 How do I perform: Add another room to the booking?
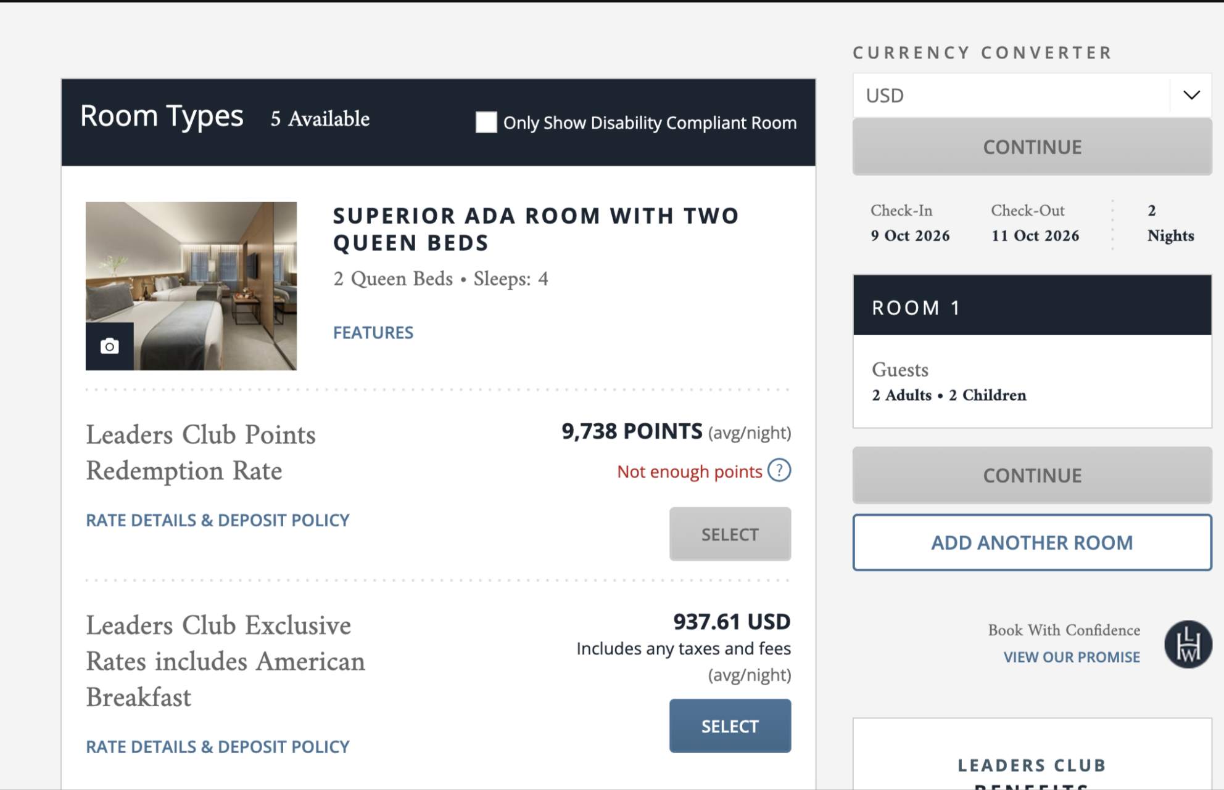[x=1032, y=543]
